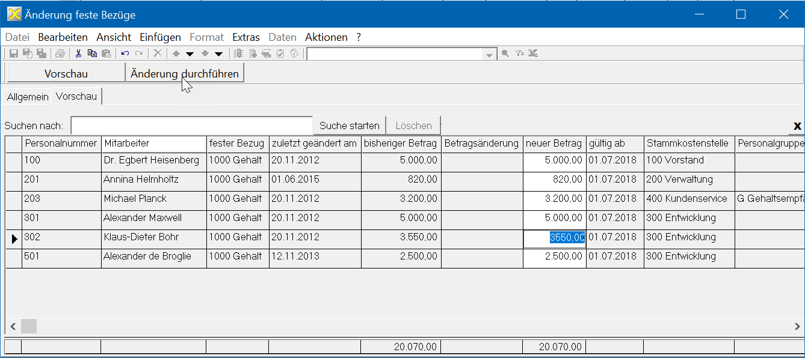Open the Datei menu
The height and width of the screenshot is (358, 805).
[17, 37]
